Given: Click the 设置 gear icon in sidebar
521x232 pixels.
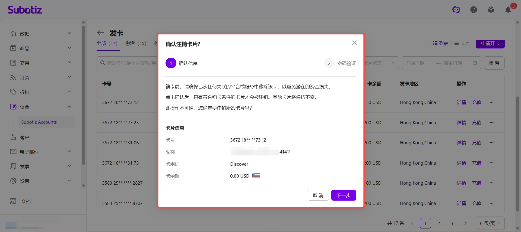Looking at the screenshot, I should point(13,181).
